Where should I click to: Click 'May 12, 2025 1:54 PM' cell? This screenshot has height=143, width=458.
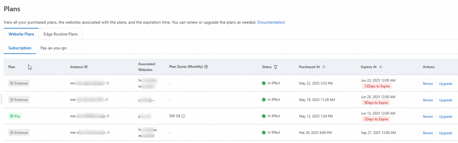316,116
